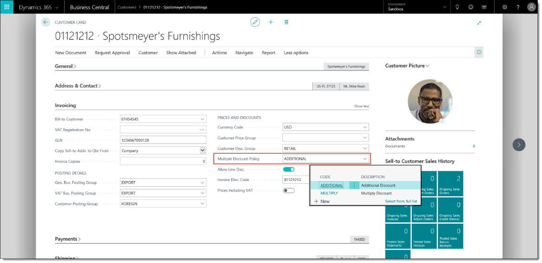Click the pencil edit icon
542x263 pixels.
pyautogui.click(x=255, y=22)
